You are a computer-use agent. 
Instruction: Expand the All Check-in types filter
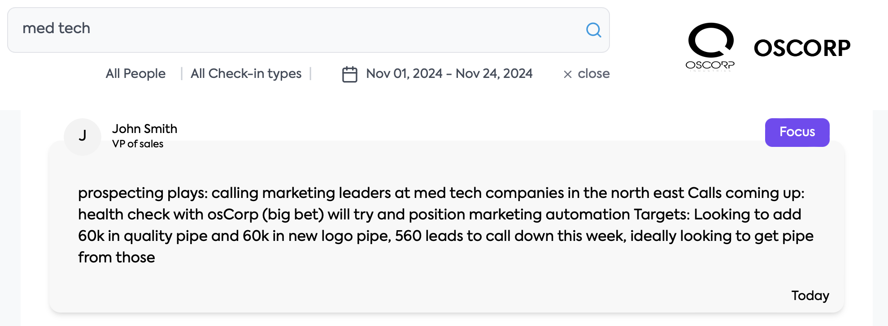pyautogui.click(x=246, y=73)
